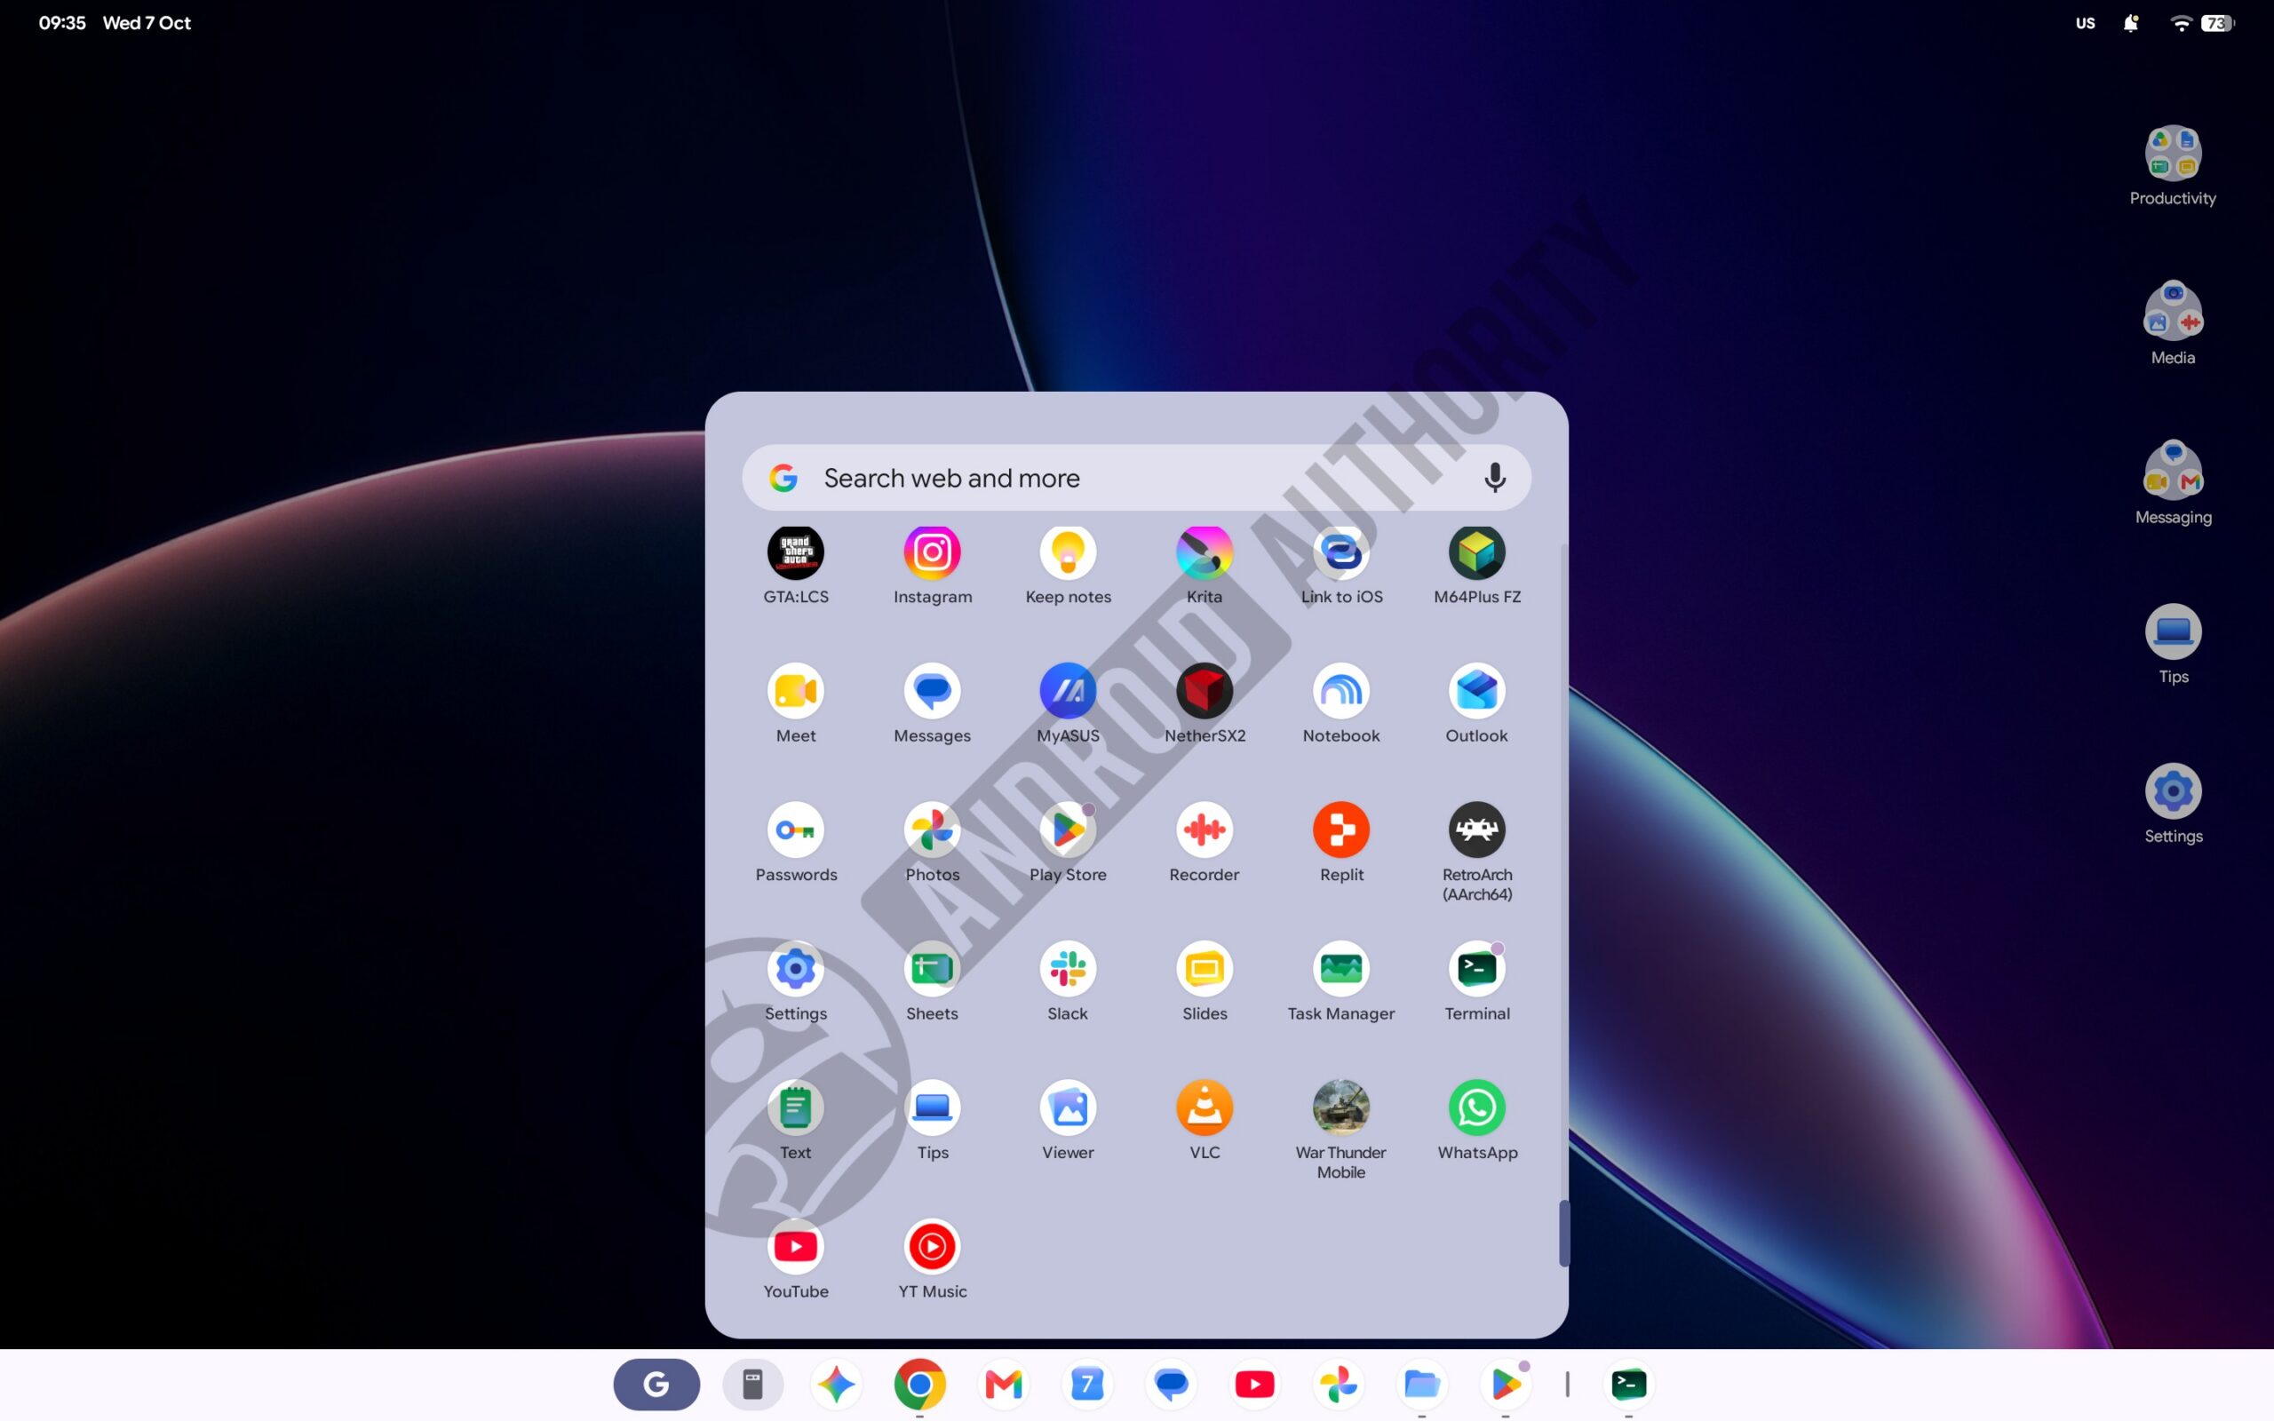The height and width of the screenshot is (1421, 2274).
Task: Open the Text editor app
Action: click(x=795, y=1108)
